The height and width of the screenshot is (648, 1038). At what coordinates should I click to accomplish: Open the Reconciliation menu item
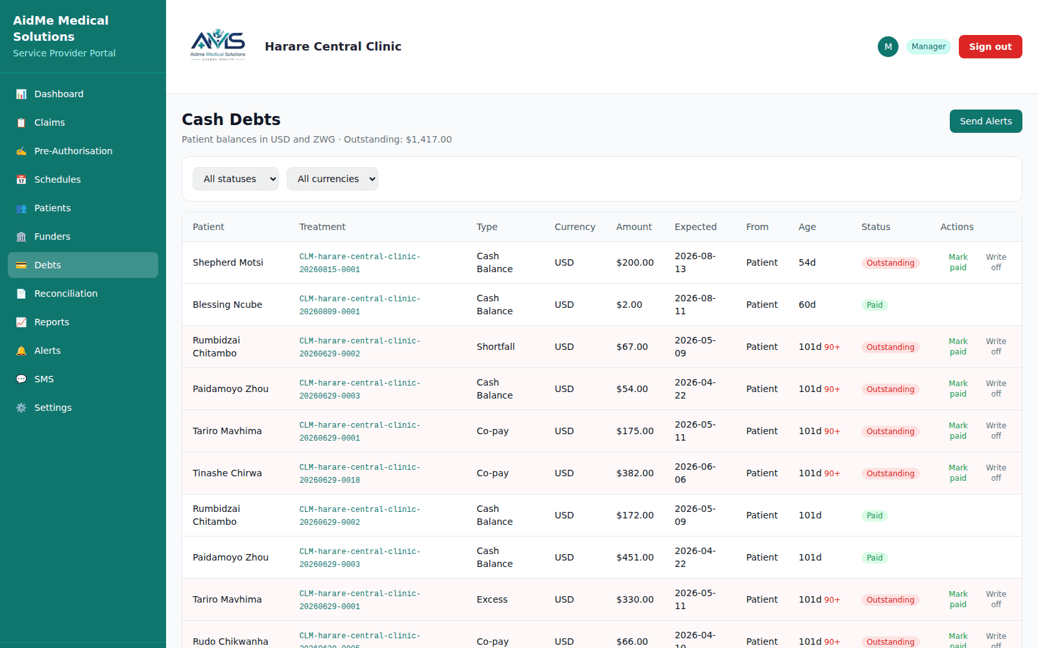83,294
